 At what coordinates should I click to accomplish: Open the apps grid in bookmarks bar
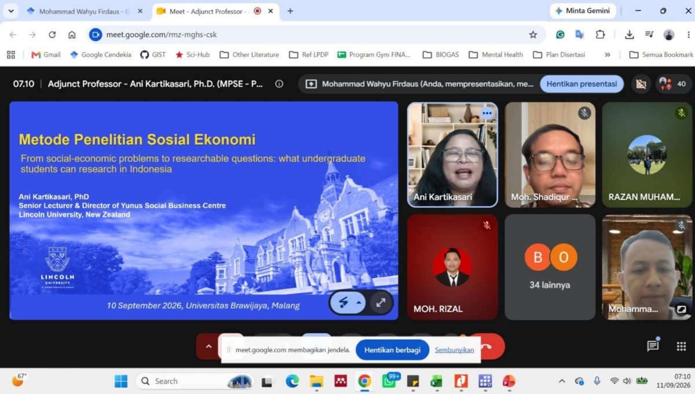click(x=10, y=54)
